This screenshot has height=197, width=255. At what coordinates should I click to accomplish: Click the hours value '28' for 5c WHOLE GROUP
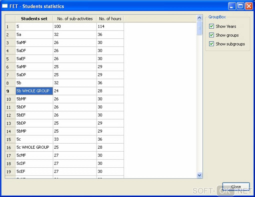pos(110,147)
